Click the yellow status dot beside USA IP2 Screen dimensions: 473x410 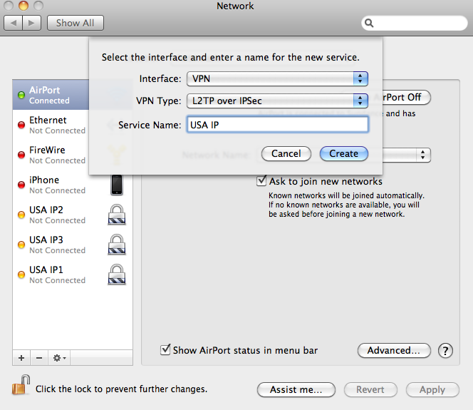pos(21,215)
